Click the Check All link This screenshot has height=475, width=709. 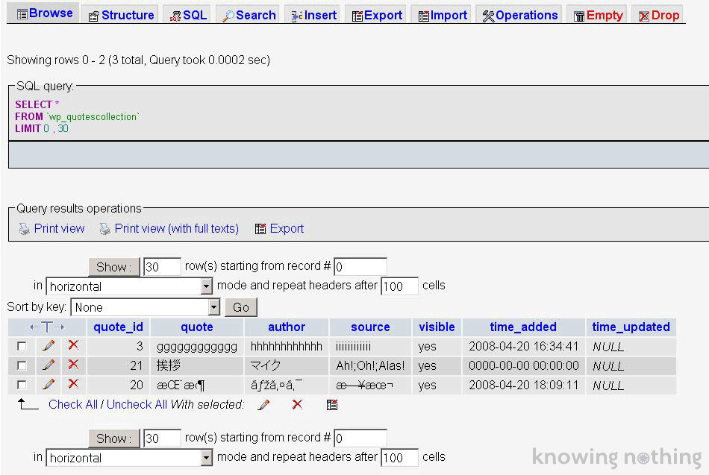click(x=73, y=404)
